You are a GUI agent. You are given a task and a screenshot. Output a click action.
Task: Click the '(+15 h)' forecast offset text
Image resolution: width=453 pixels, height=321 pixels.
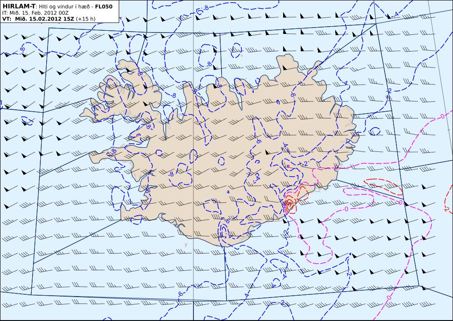(x=86, y=19)
